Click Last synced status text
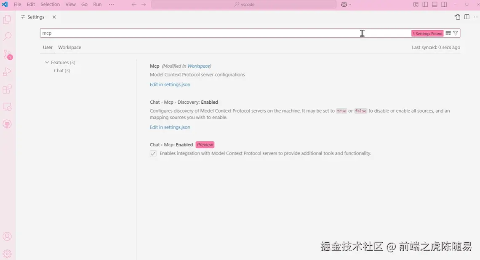The image size is (480, 260). (x=436, y=47)
